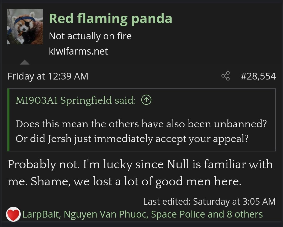Open the post number #28,554 permalink
This screenshot has width=283, height=227.
pos(258,76)
